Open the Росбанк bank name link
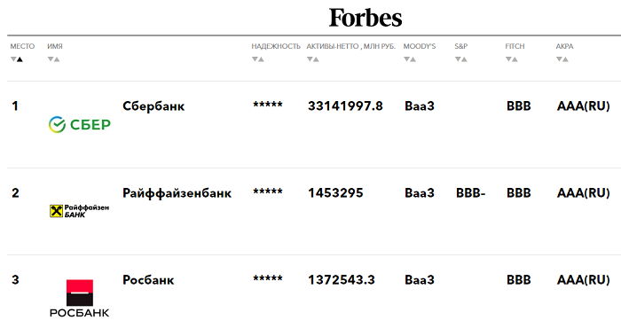The width and height of the screenshot is (621, 328). pyautogui.click(x=148, y=280)
